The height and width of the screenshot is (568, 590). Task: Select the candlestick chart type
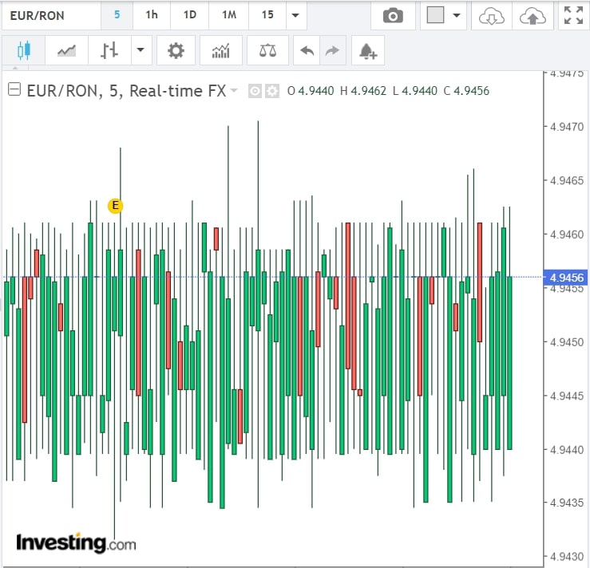pyautogui.click(x=22, y=51)
